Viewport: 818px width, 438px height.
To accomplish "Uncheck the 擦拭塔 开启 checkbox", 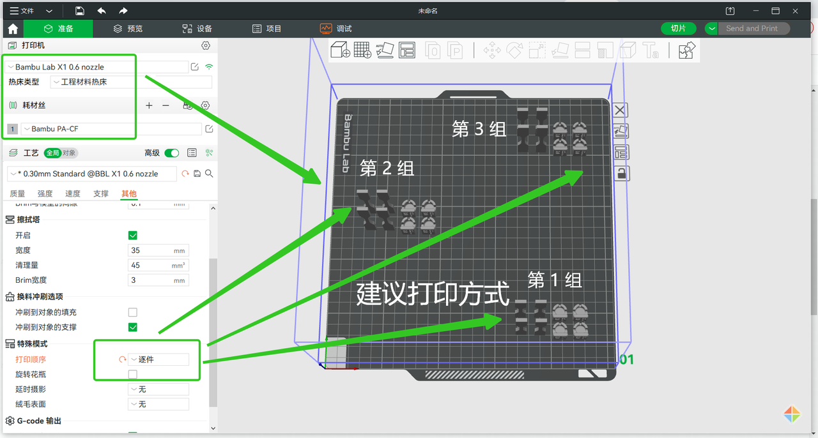I will pyautogui.click(x=133, y=236).
